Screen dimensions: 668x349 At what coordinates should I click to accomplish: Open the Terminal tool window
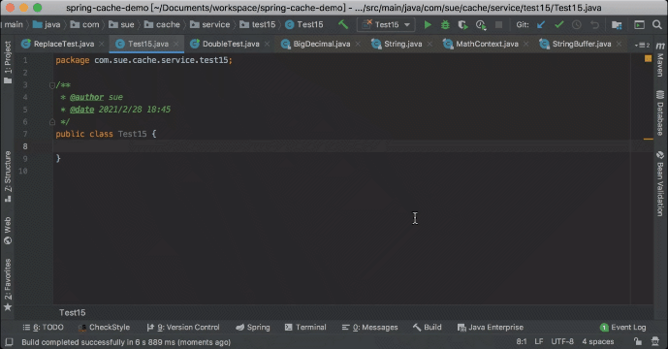[x=305, y=328]
